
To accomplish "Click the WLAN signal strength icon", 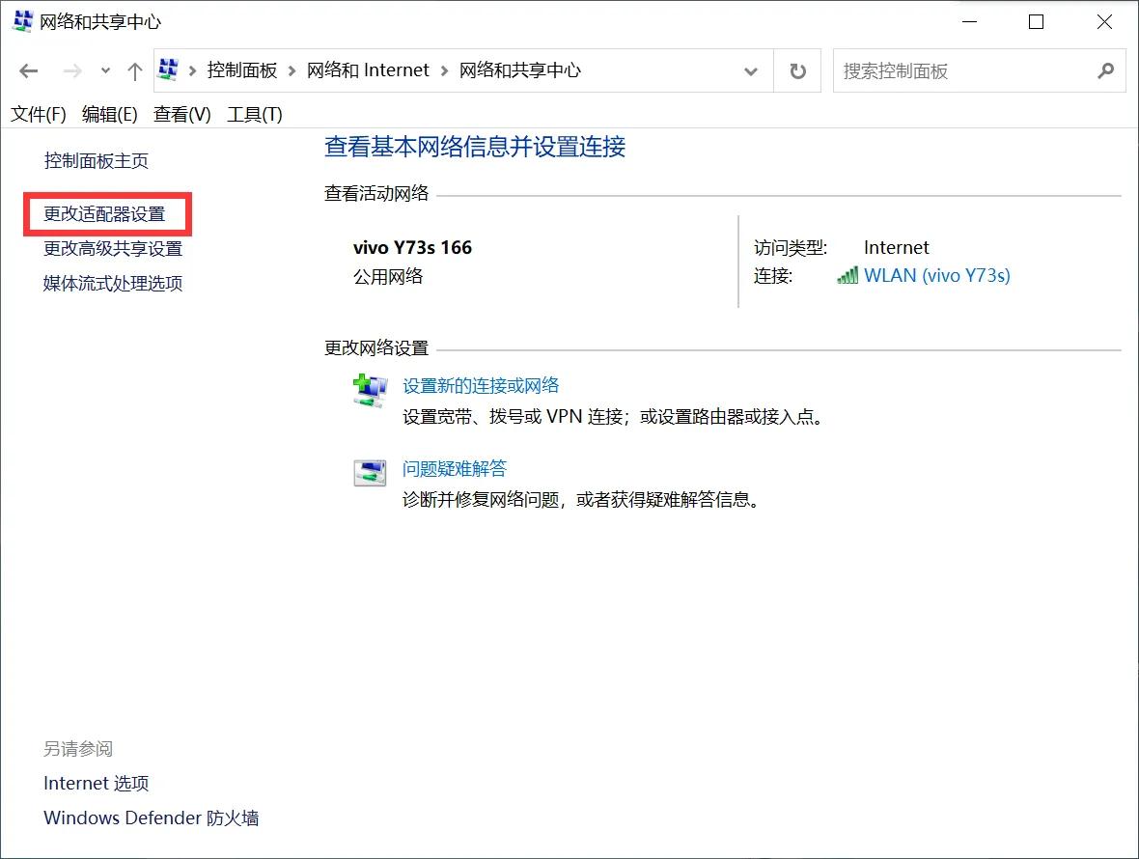I will click(x=848, y=275).
